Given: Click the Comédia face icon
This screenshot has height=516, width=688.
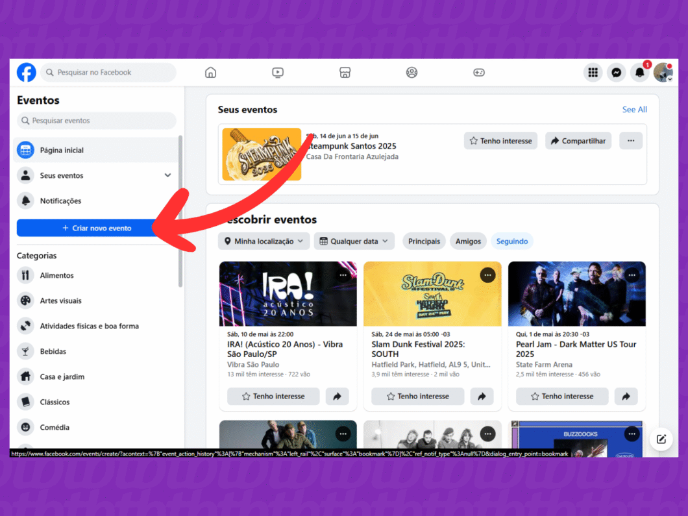Looking at the screenshot, I should (x=25, y=427).
